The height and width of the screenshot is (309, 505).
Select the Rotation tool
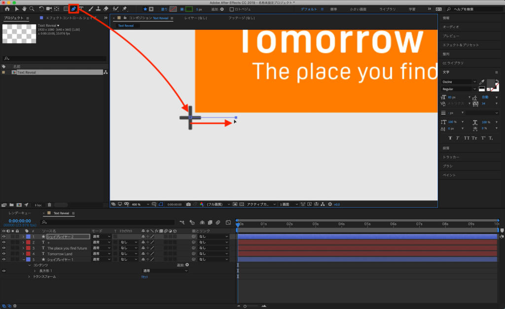click(41, 9)
